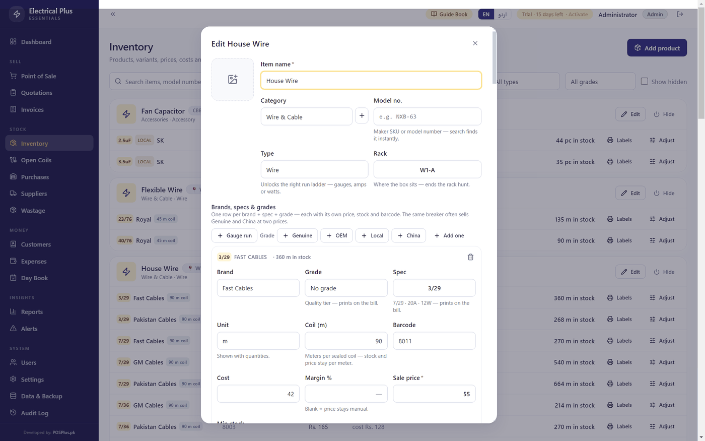Click the logout icon in the top bar

coord(680,14)
